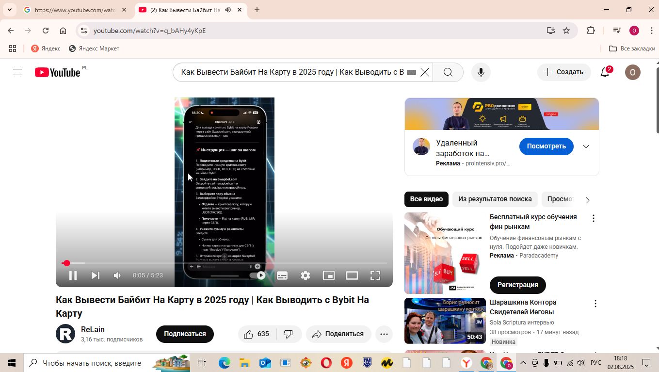This screenshot has height=372, width=659.
Task: Open the Яндекс bookmark
Action: pos(46,49)
